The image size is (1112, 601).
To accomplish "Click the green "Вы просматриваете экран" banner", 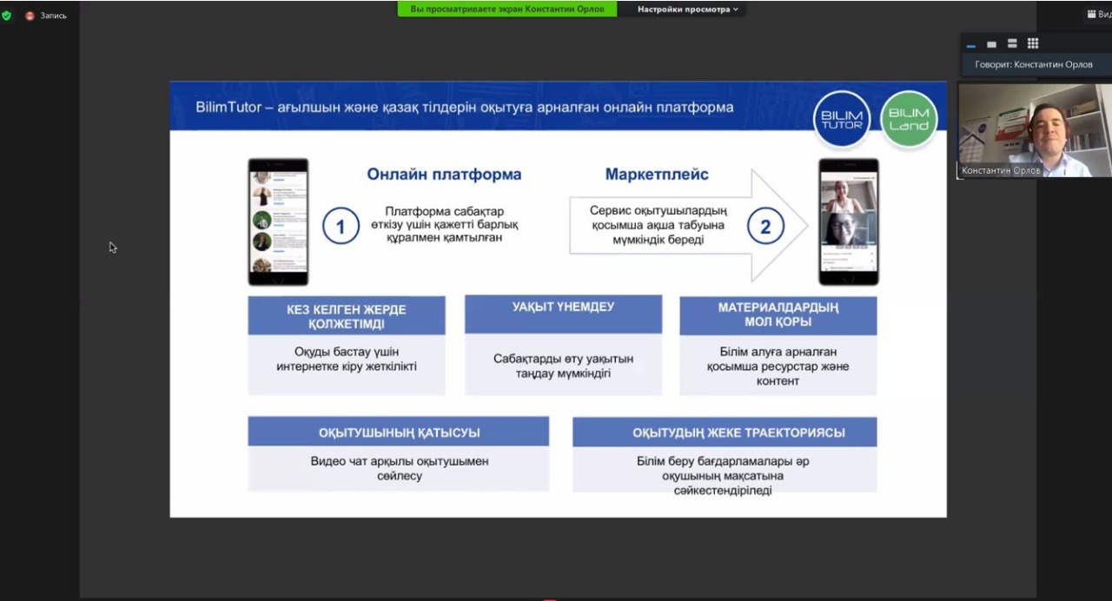I will click(507, 10).
